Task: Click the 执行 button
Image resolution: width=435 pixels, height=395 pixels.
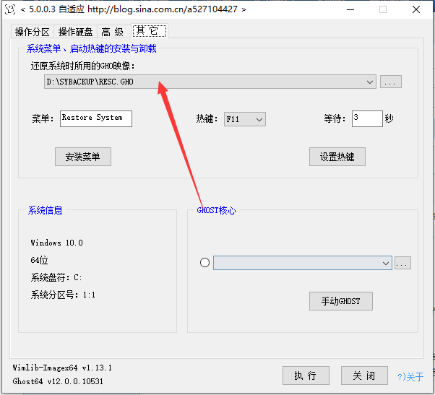Action: [x=306, y=376]
